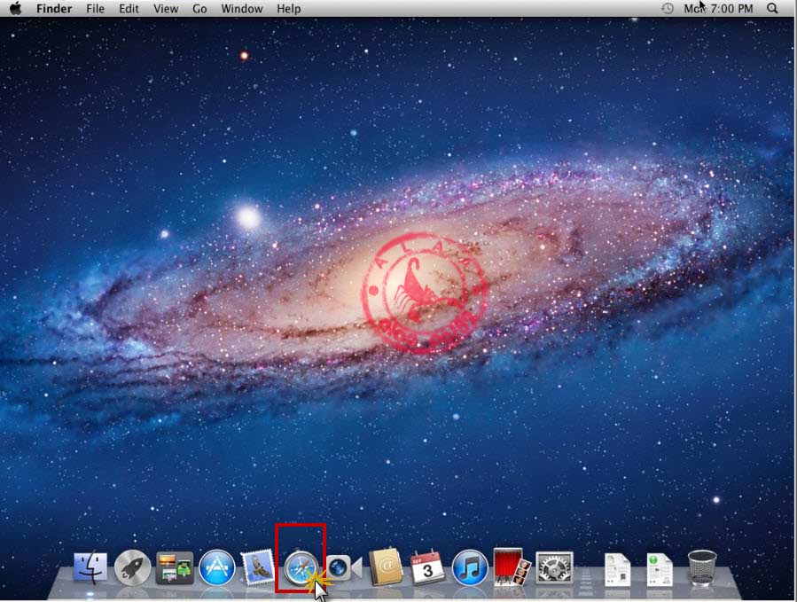Open the Trash in the Dock

click(702, 567)
